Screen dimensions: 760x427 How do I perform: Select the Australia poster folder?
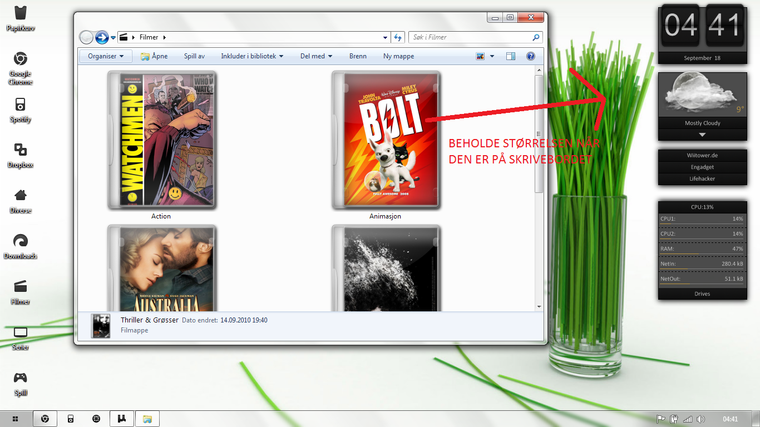click(161, 268)
